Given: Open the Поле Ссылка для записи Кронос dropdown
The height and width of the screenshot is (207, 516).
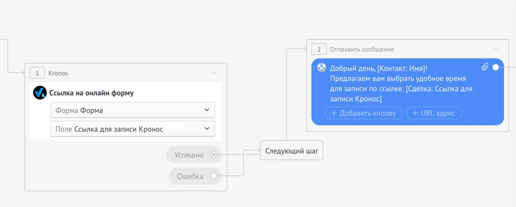Looking at the screenshot, I should [133, 129].
